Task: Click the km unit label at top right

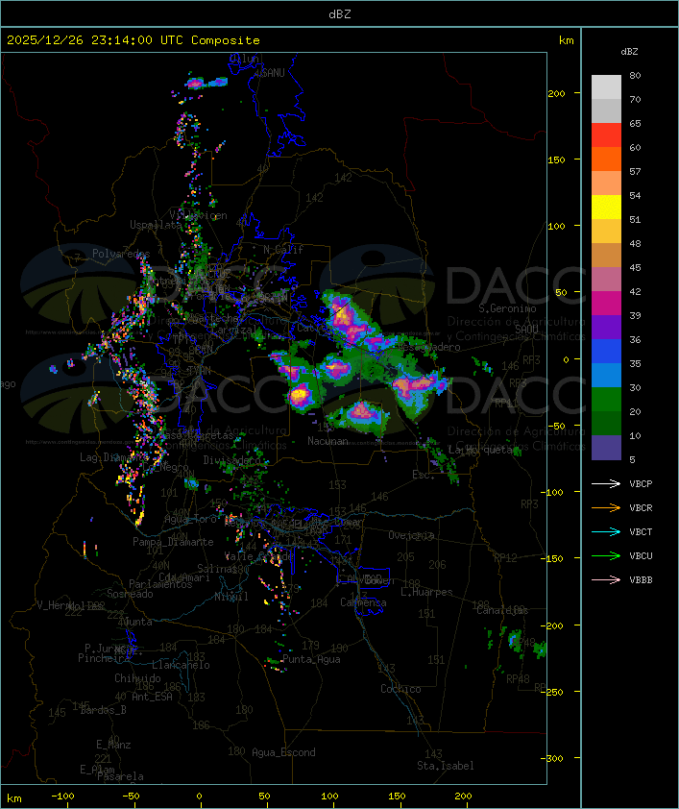Action: (x=566, y=40)
